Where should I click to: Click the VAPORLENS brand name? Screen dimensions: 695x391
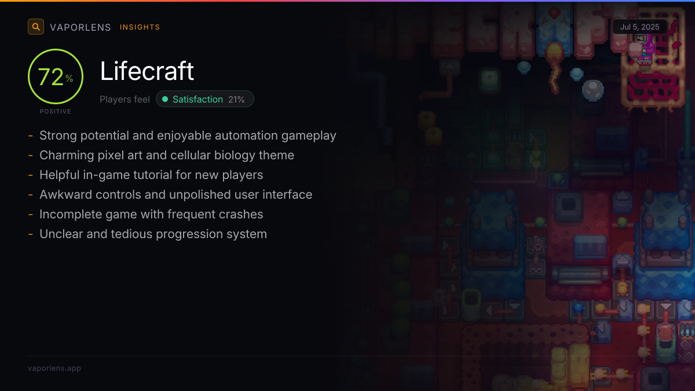81,27
